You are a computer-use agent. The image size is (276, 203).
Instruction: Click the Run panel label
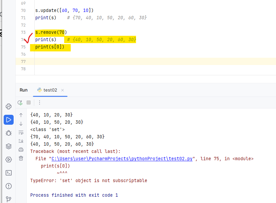(x=24, y=90)
